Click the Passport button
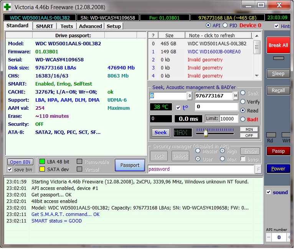 (130, 165)
